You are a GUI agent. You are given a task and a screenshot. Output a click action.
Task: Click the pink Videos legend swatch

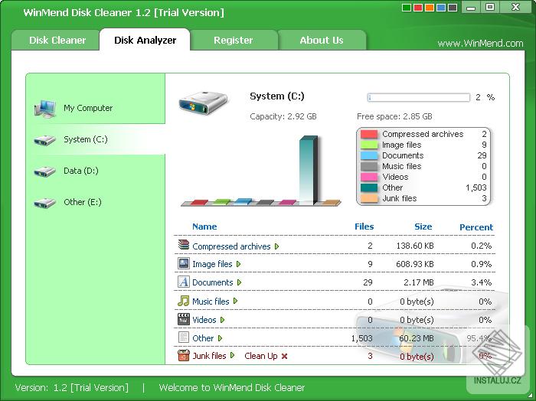(x=369, y=177)
